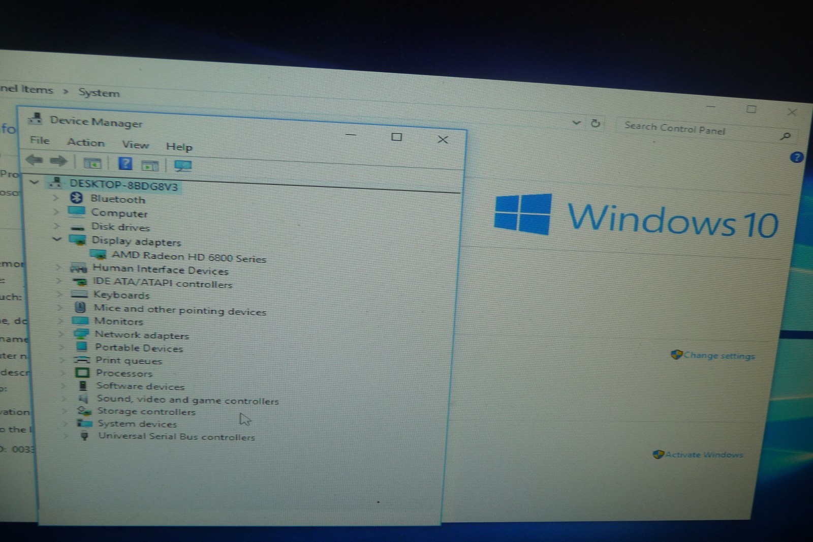The height and width of the screenshot is (542, 813).
Task: Click the Mice and pointing devices icon
Action: pyautogui.click(x=80, y=307)
